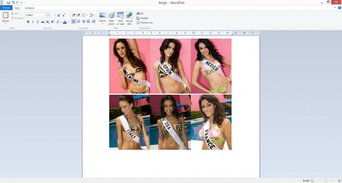Image resolution: width=342 pixels, height=183 pixels.
Task: Click the %100 zoom level text
Action: pyautogui.click(x=306, y=181)
